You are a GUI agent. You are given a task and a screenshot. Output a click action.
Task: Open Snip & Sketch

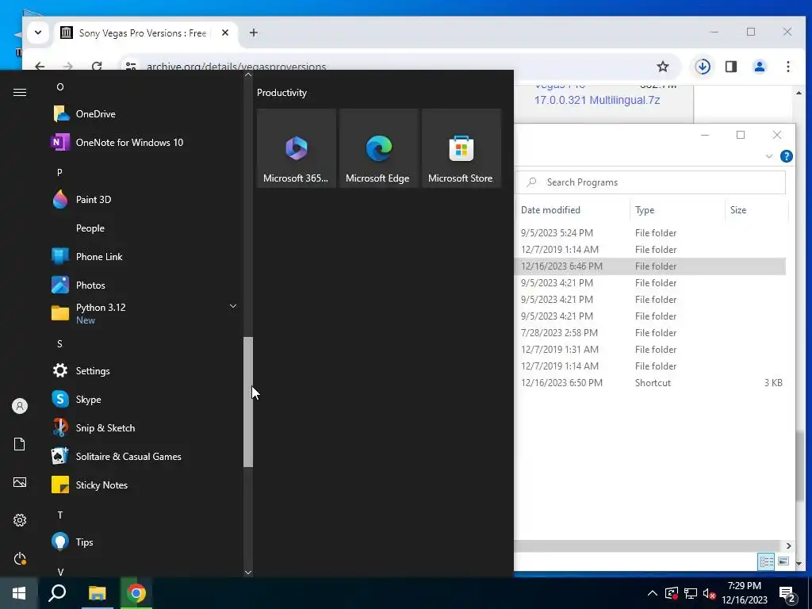coord(144,427)
